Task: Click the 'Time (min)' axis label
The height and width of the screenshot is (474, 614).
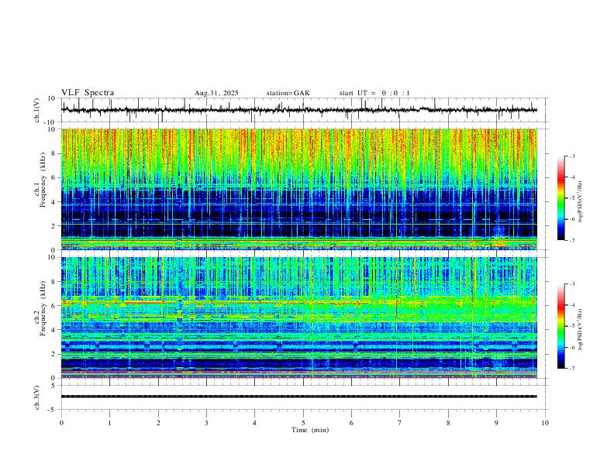Action: point(310,430)
